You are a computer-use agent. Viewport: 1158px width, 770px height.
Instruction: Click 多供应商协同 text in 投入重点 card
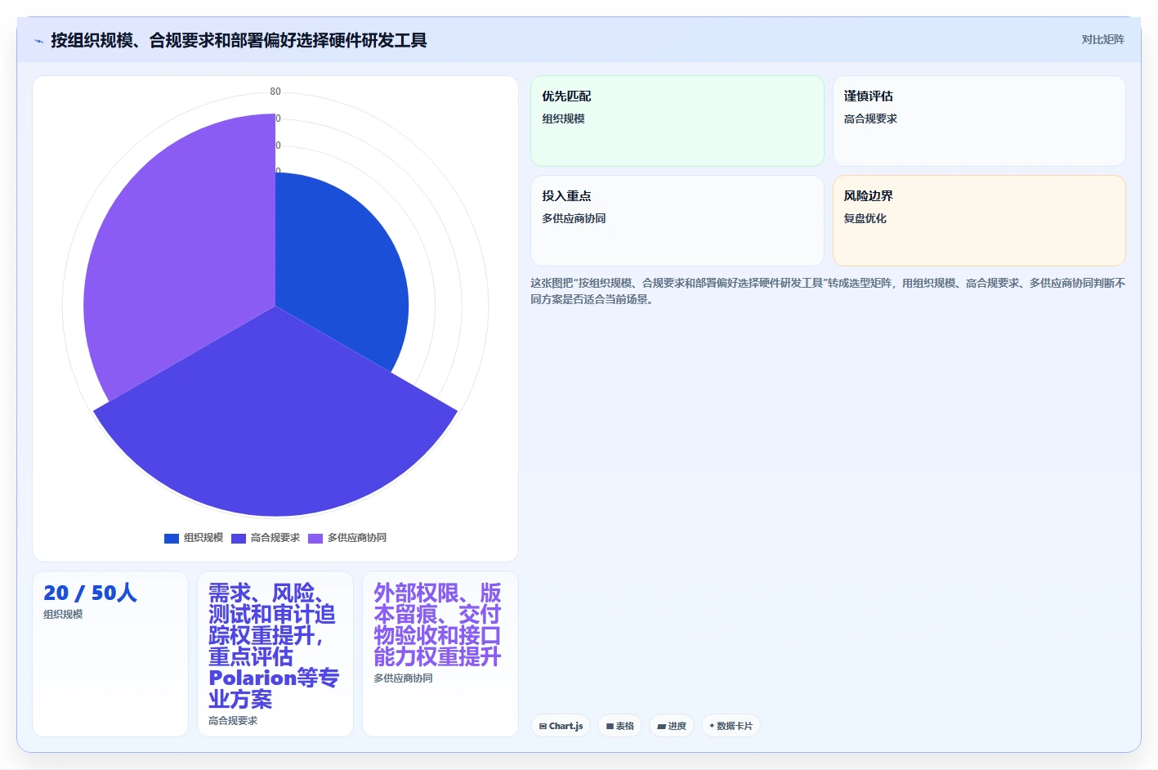pyautogui.click(x=574, y=218)
